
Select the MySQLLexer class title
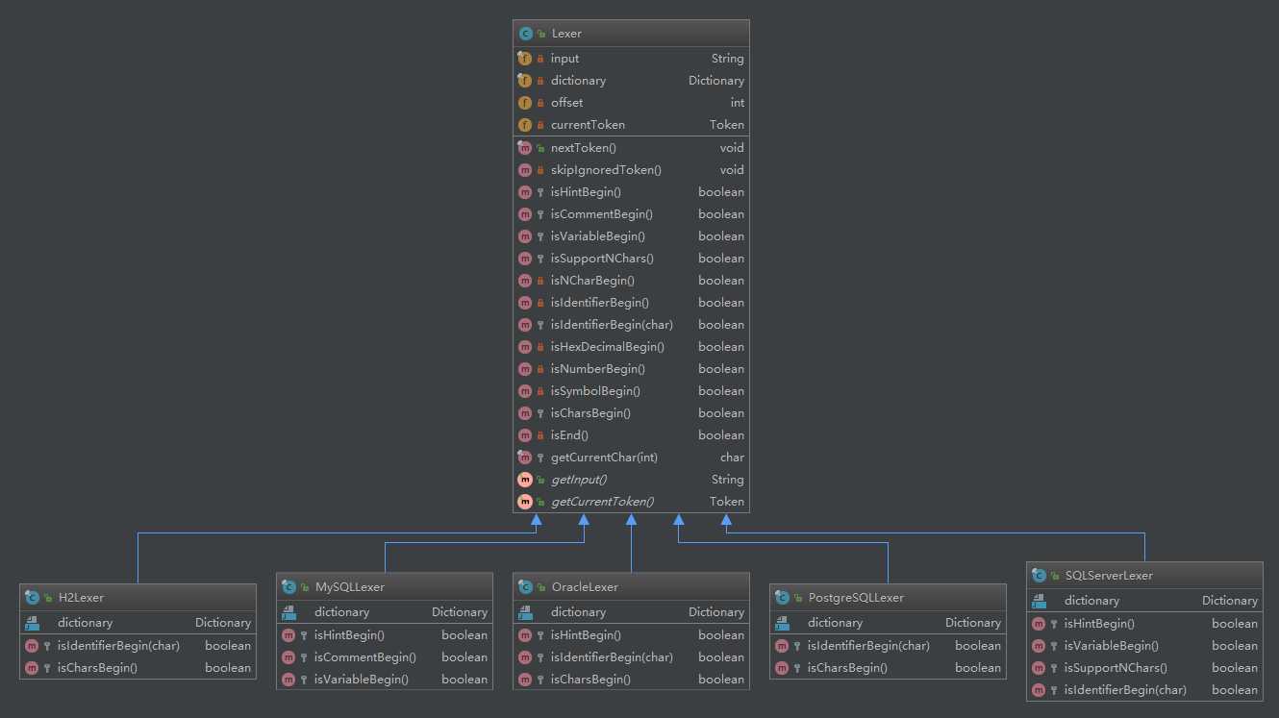point(349,586)
